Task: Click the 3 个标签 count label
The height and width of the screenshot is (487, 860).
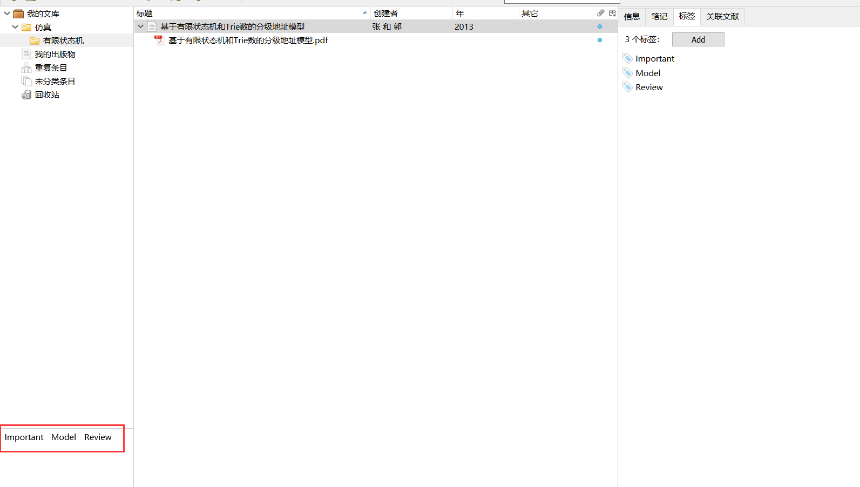Action: [x=642, y=39]
